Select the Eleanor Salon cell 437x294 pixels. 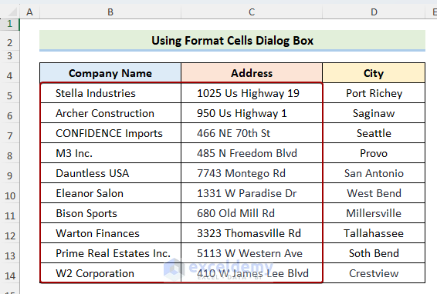(110, 193)
